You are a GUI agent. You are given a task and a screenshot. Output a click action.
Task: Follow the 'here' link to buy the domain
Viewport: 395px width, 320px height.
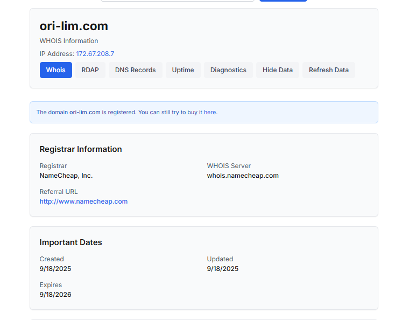click(210, 112)
